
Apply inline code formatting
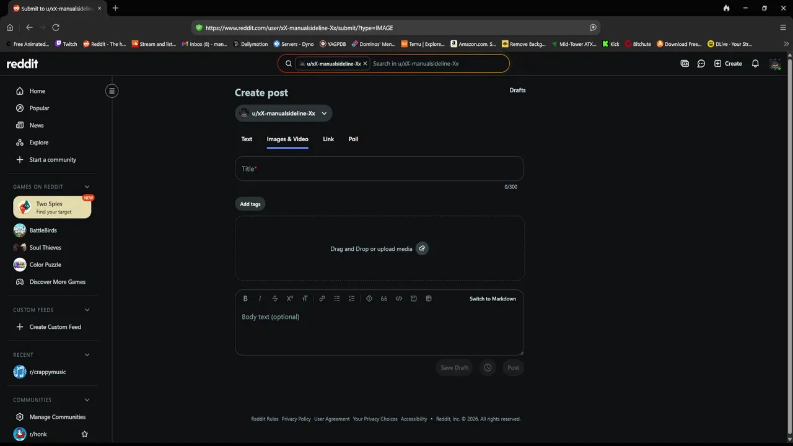pos(399,299)
